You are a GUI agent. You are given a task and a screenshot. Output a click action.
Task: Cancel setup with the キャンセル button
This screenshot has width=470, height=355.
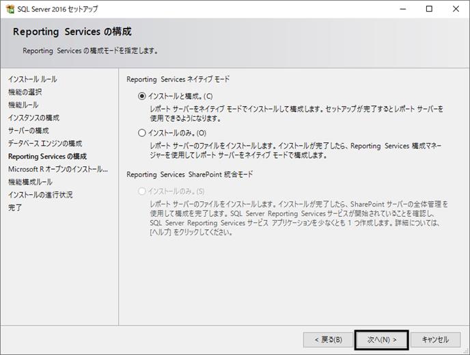[435, 340]
